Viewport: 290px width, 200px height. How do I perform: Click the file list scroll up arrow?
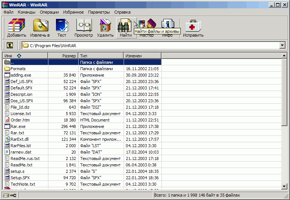(284, 55)
